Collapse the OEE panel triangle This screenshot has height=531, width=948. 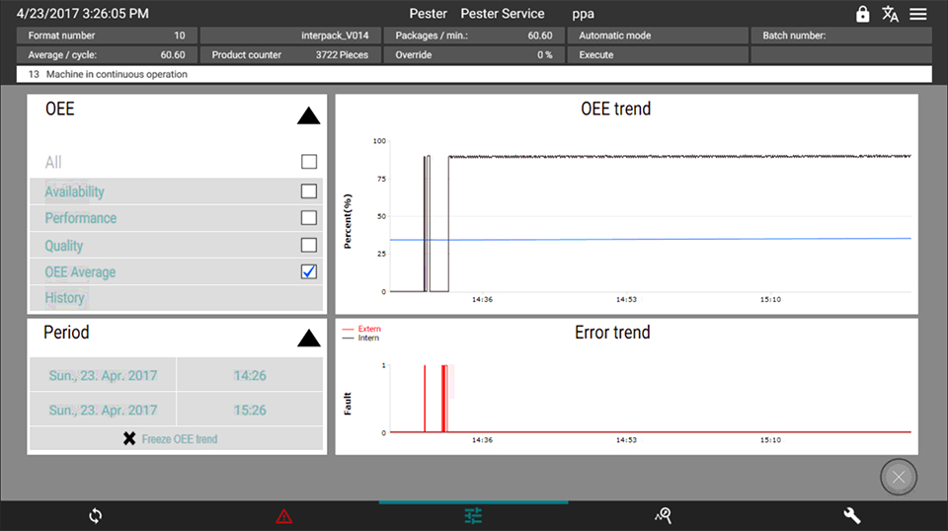(308, 115)
